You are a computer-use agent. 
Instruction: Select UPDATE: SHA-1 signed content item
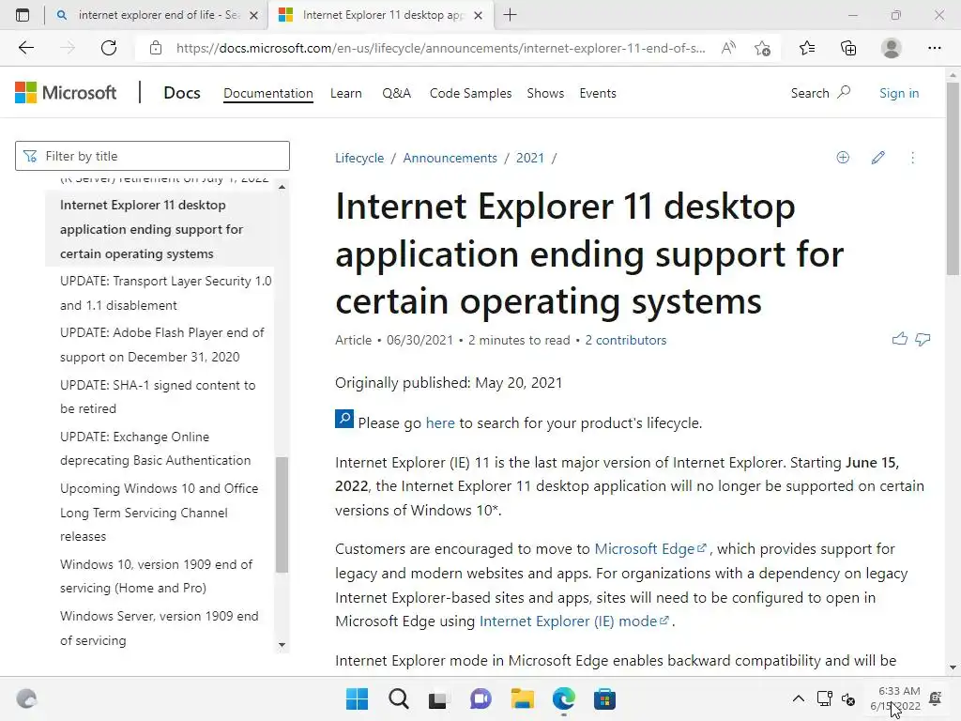click(x=158, y=397)
